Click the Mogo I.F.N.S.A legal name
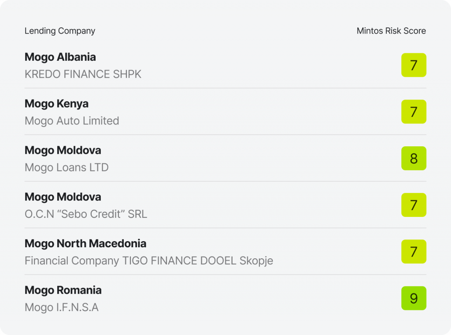The width and height of the screenshot is (451, 335). tap(62, 307)
